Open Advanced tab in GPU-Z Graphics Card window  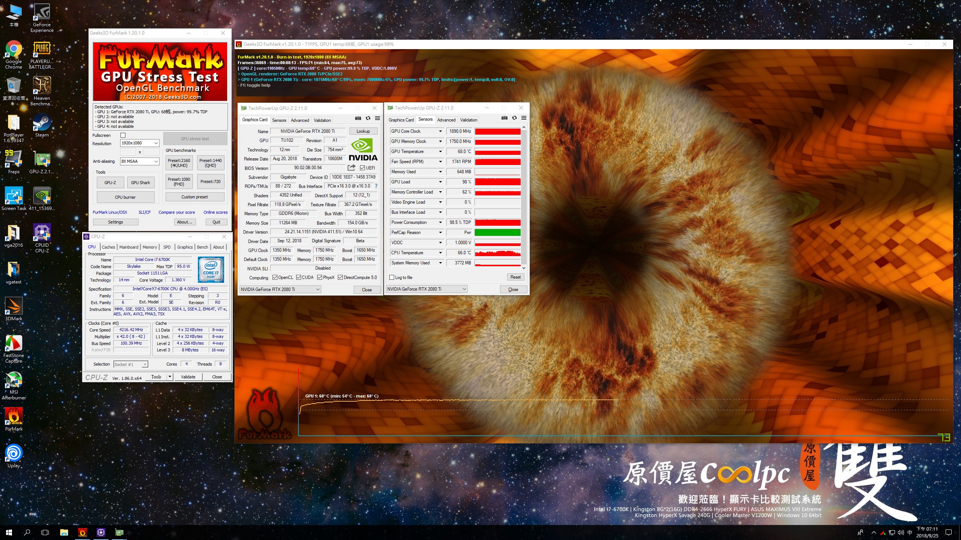pos(300,120)
